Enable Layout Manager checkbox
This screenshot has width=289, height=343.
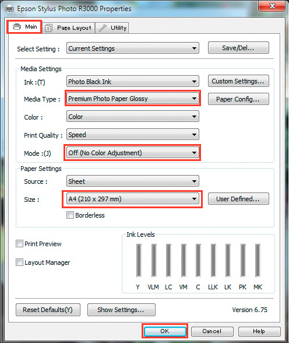(19, 262)
